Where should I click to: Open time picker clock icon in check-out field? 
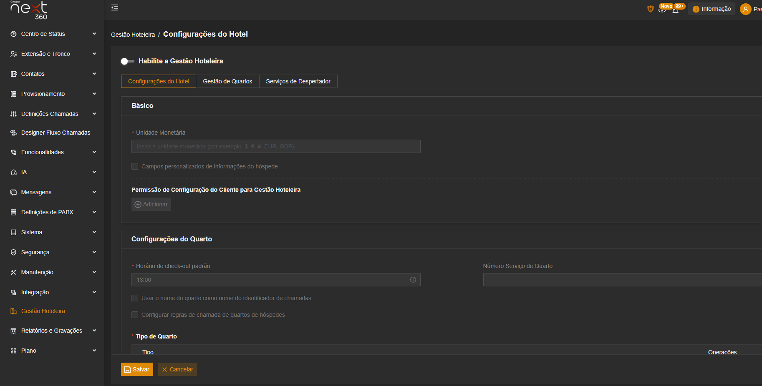(x=413, y=280)
